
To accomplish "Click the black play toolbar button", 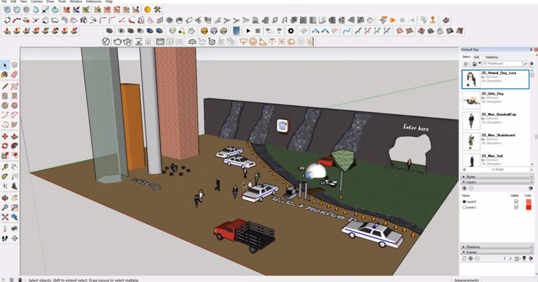I will click(x=249, y=31).
